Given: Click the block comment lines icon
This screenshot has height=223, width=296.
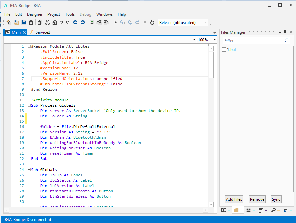Looking at the screenshot, I should tap(92, 22).
